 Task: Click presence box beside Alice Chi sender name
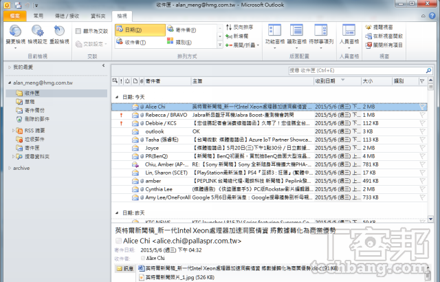pos(118,241)
